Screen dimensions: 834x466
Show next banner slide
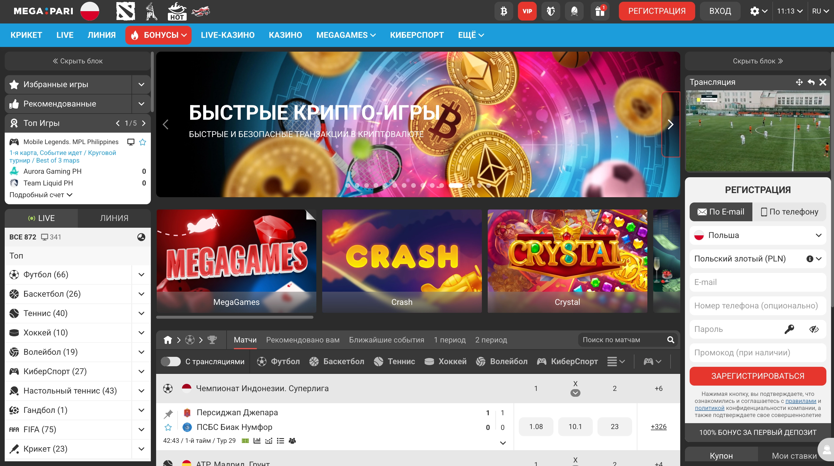(x=671, y=124)
